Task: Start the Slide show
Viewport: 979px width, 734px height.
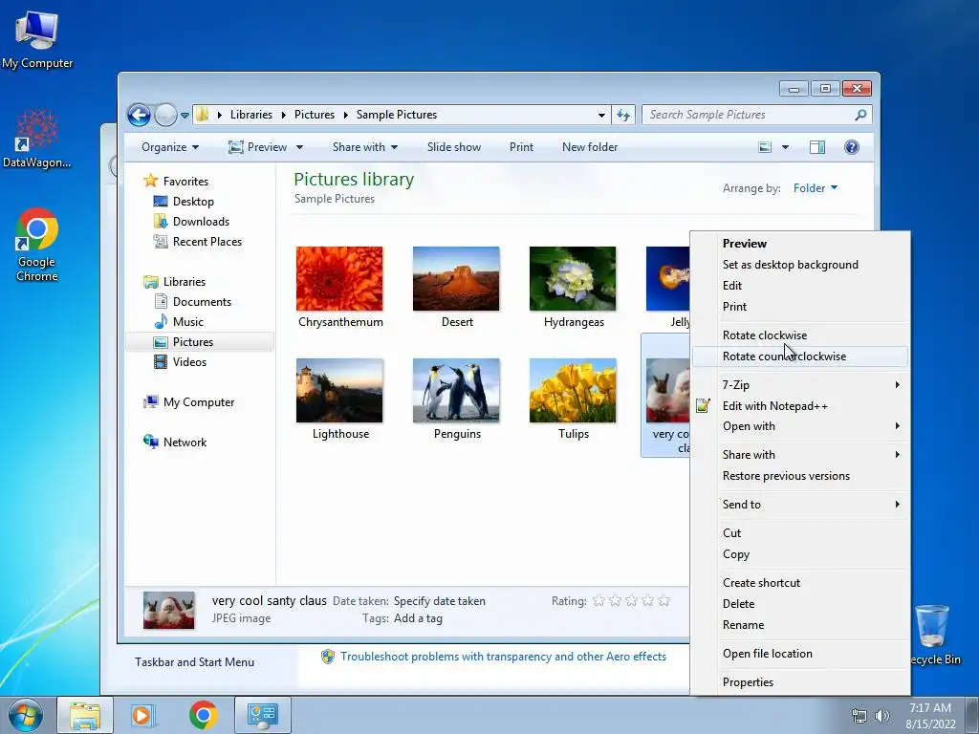Action: (x=454, y=147)
